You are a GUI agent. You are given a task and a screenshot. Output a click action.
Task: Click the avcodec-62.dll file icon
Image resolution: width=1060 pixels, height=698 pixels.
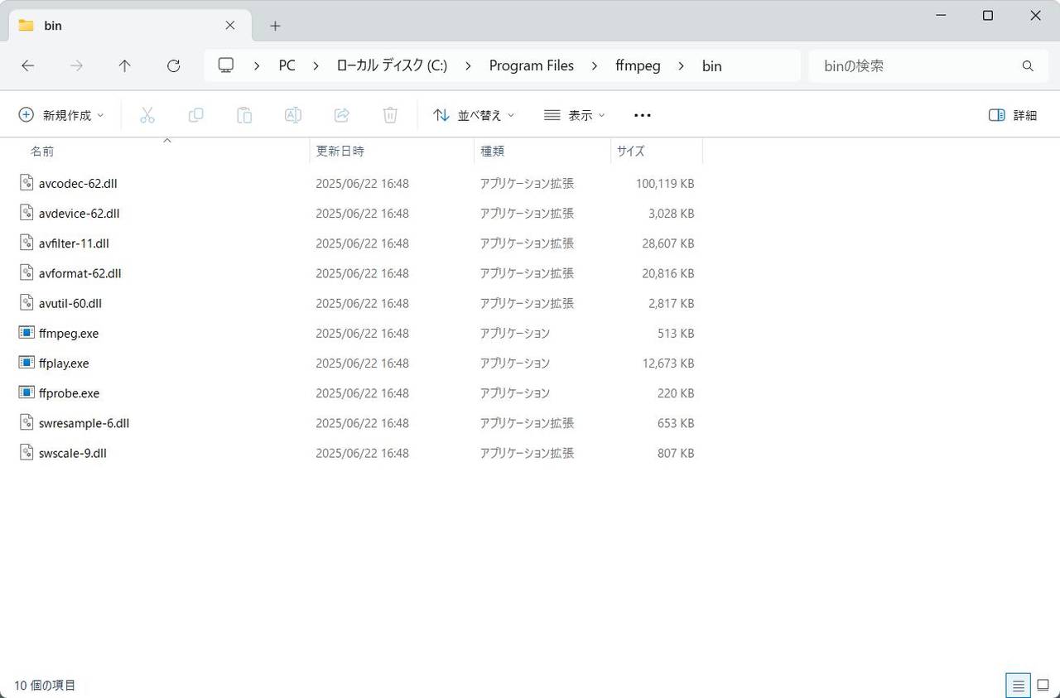pyautogui.click(x=26, y=183)
